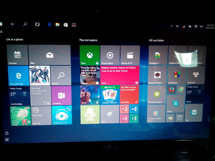Image resolution: width=215 pixels, height=161 pixels.
Task: Open the Search tile
Action: point(61,76)
